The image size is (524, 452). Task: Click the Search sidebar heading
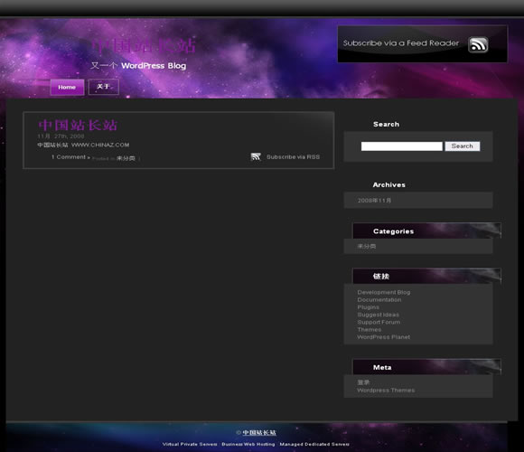(x=386, y=125)
